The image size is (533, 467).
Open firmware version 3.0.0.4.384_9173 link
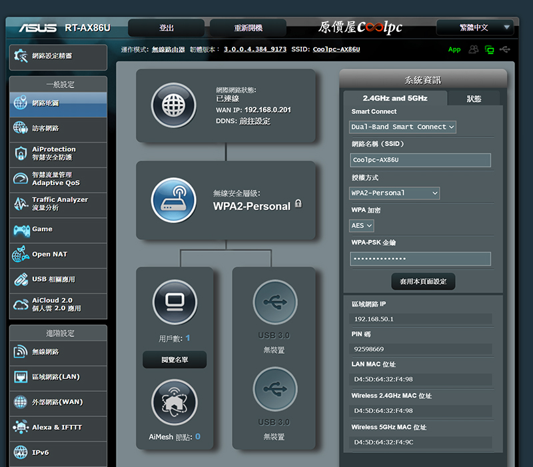[255, 49]
